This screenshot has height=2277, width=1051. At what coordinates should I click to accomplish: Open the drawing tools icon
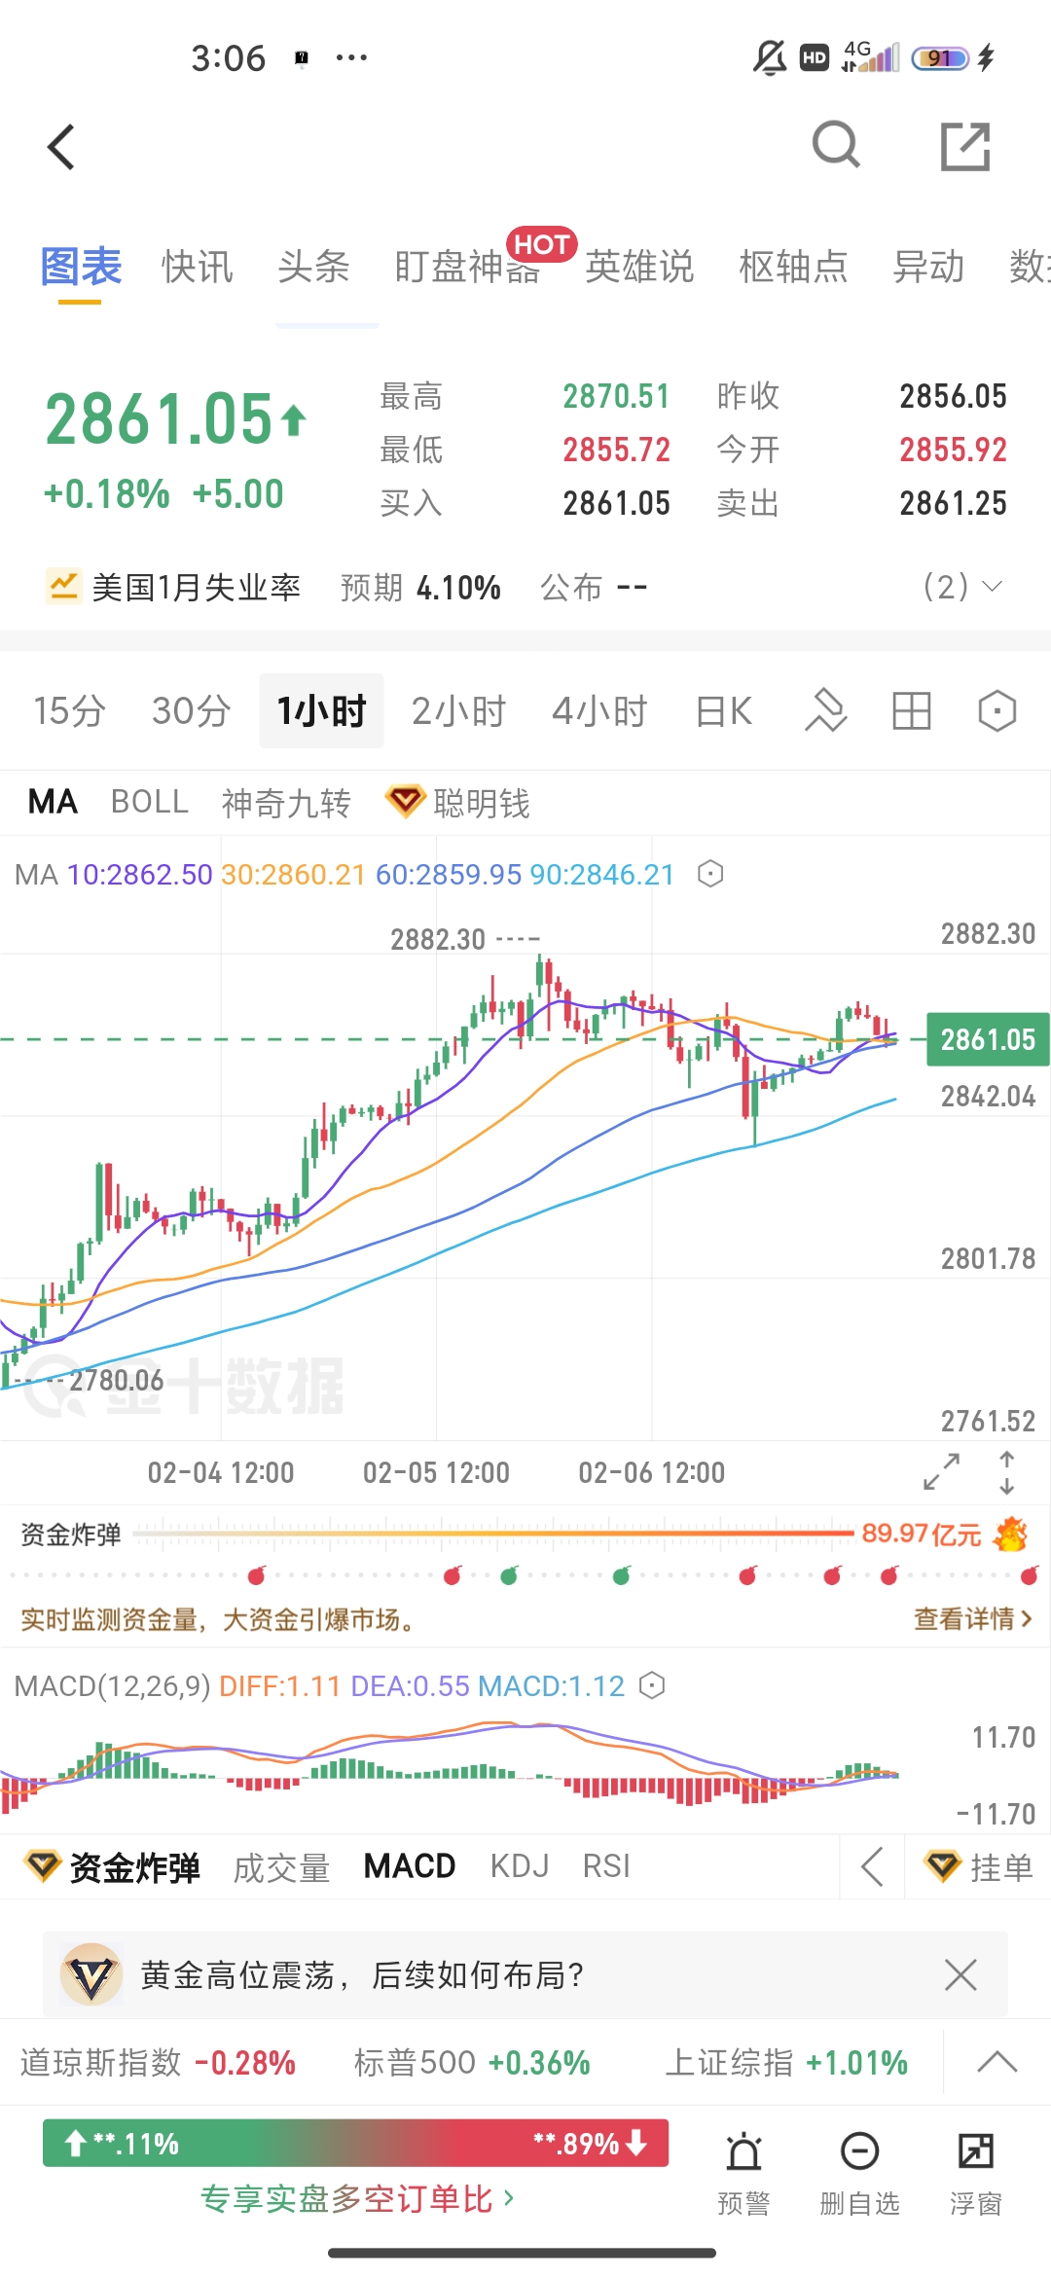pos(826,710)
